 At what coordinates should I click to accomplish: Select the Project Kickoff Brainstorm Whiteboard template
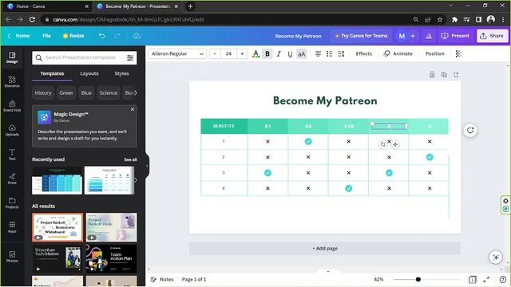point(57,227)
